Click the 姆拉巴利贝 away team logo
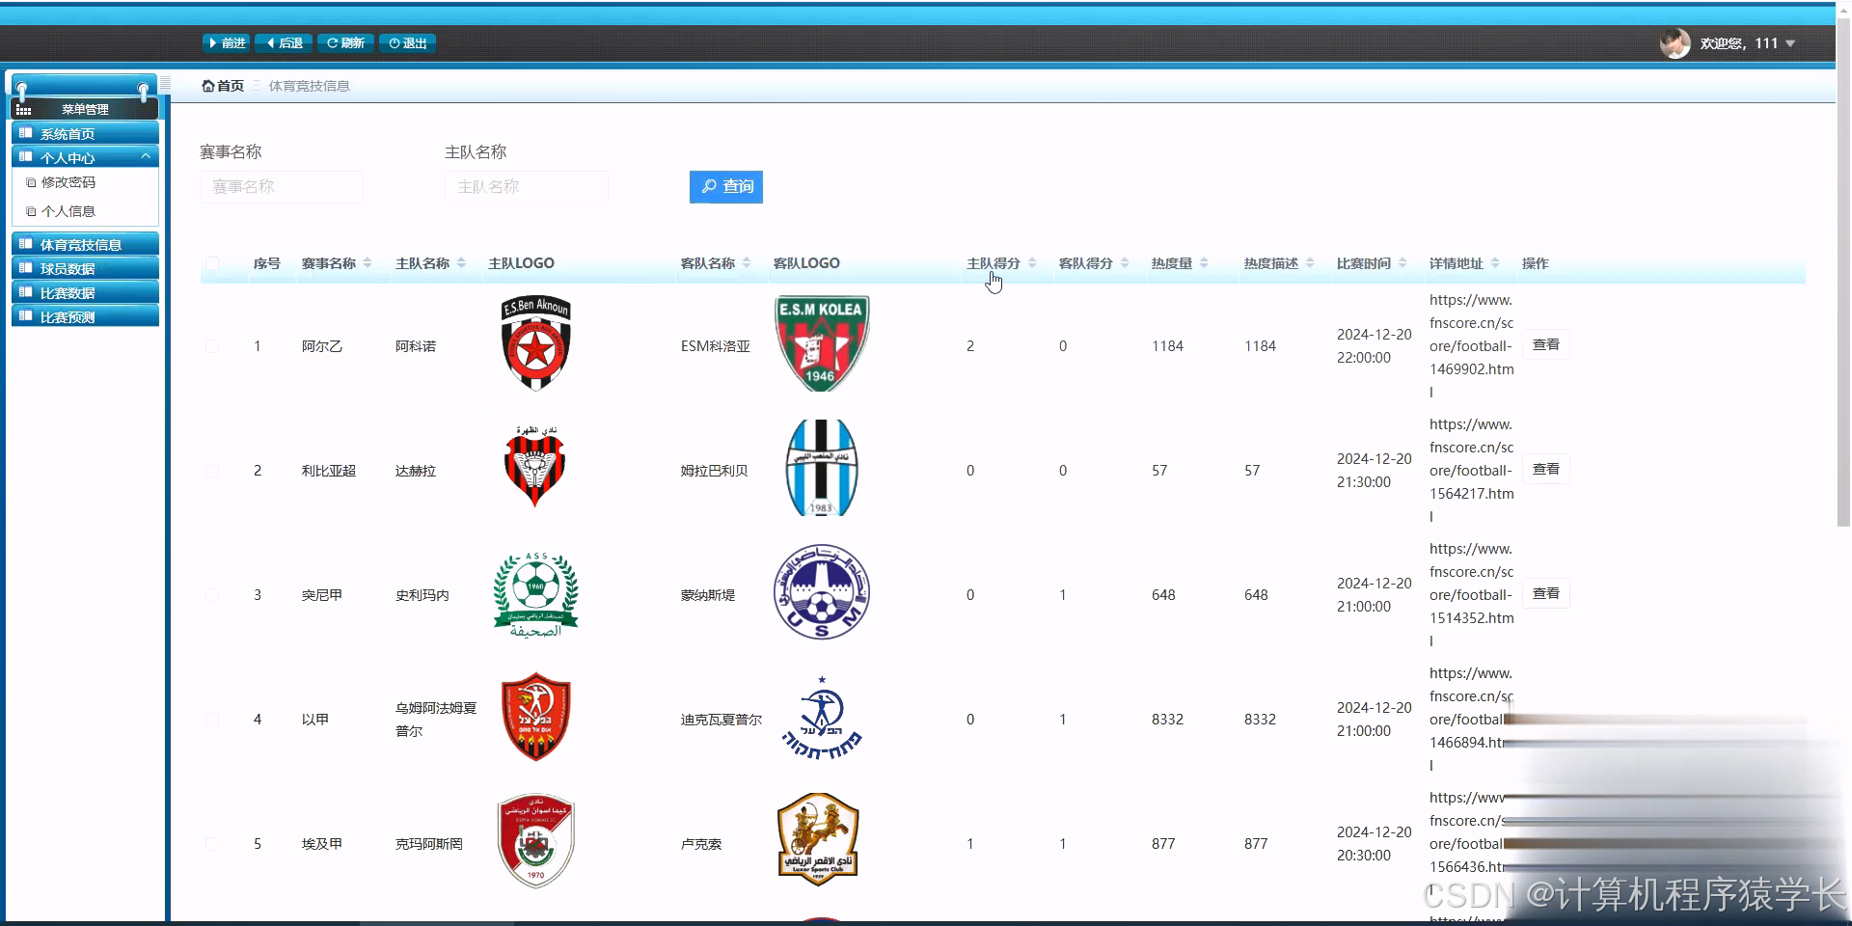 tap(821, 468)
